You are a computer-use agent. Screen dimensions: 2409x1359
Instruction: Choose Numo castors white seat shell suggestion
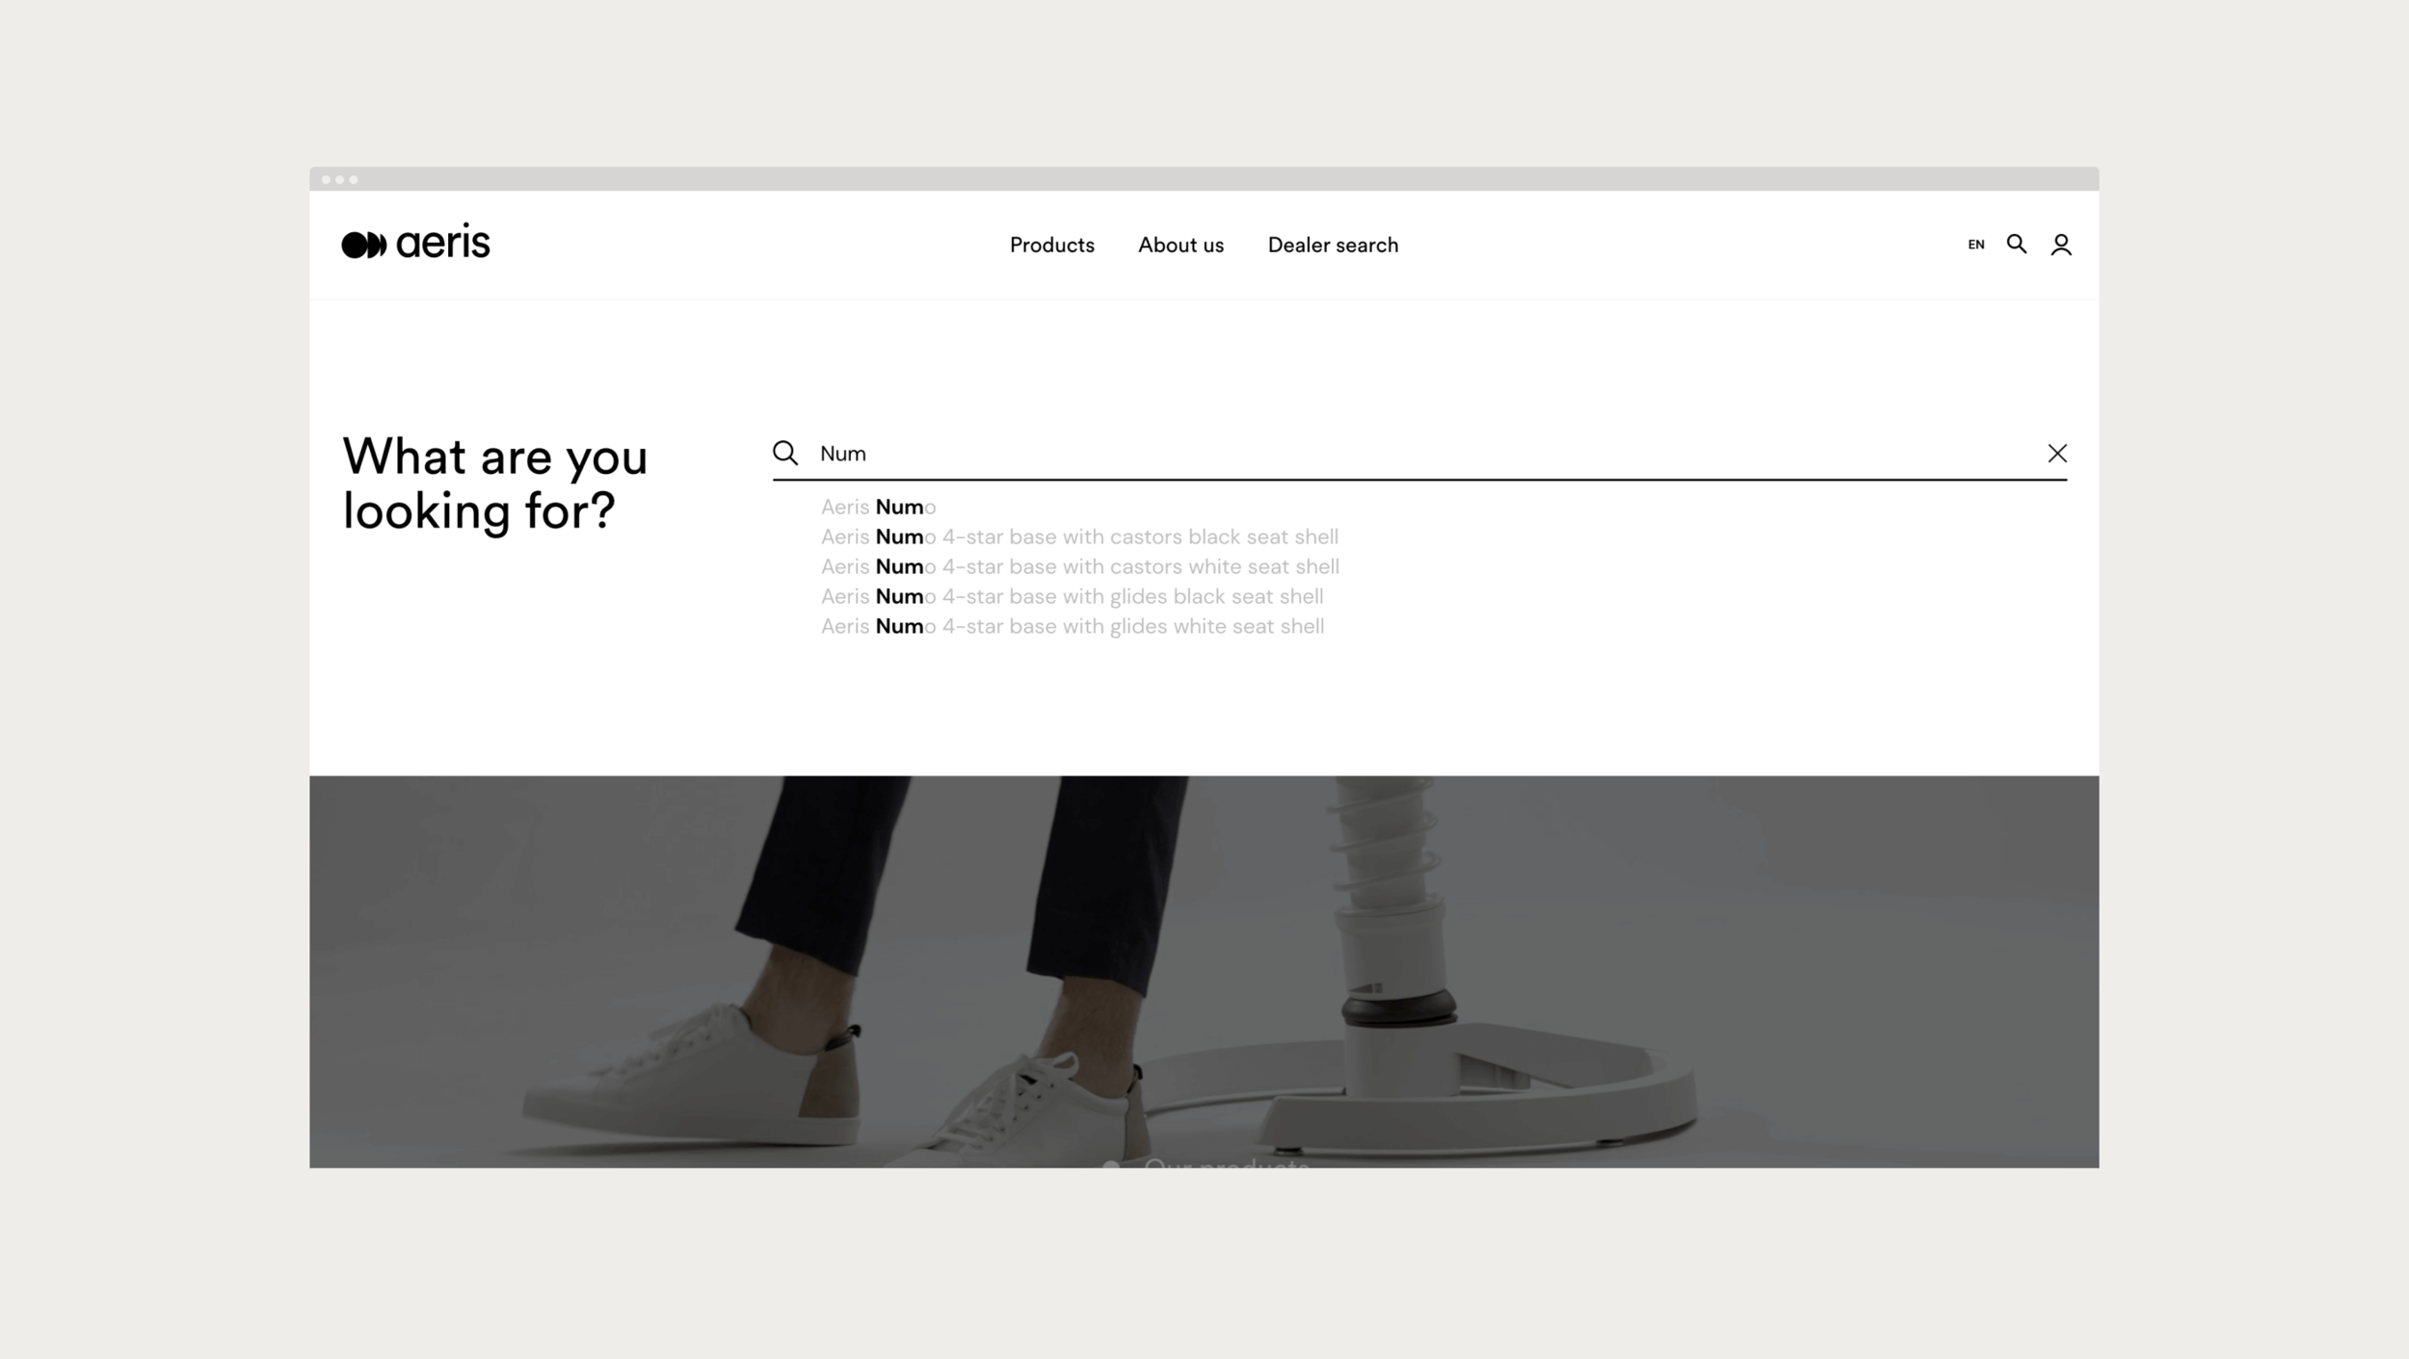coord(1079,566)
